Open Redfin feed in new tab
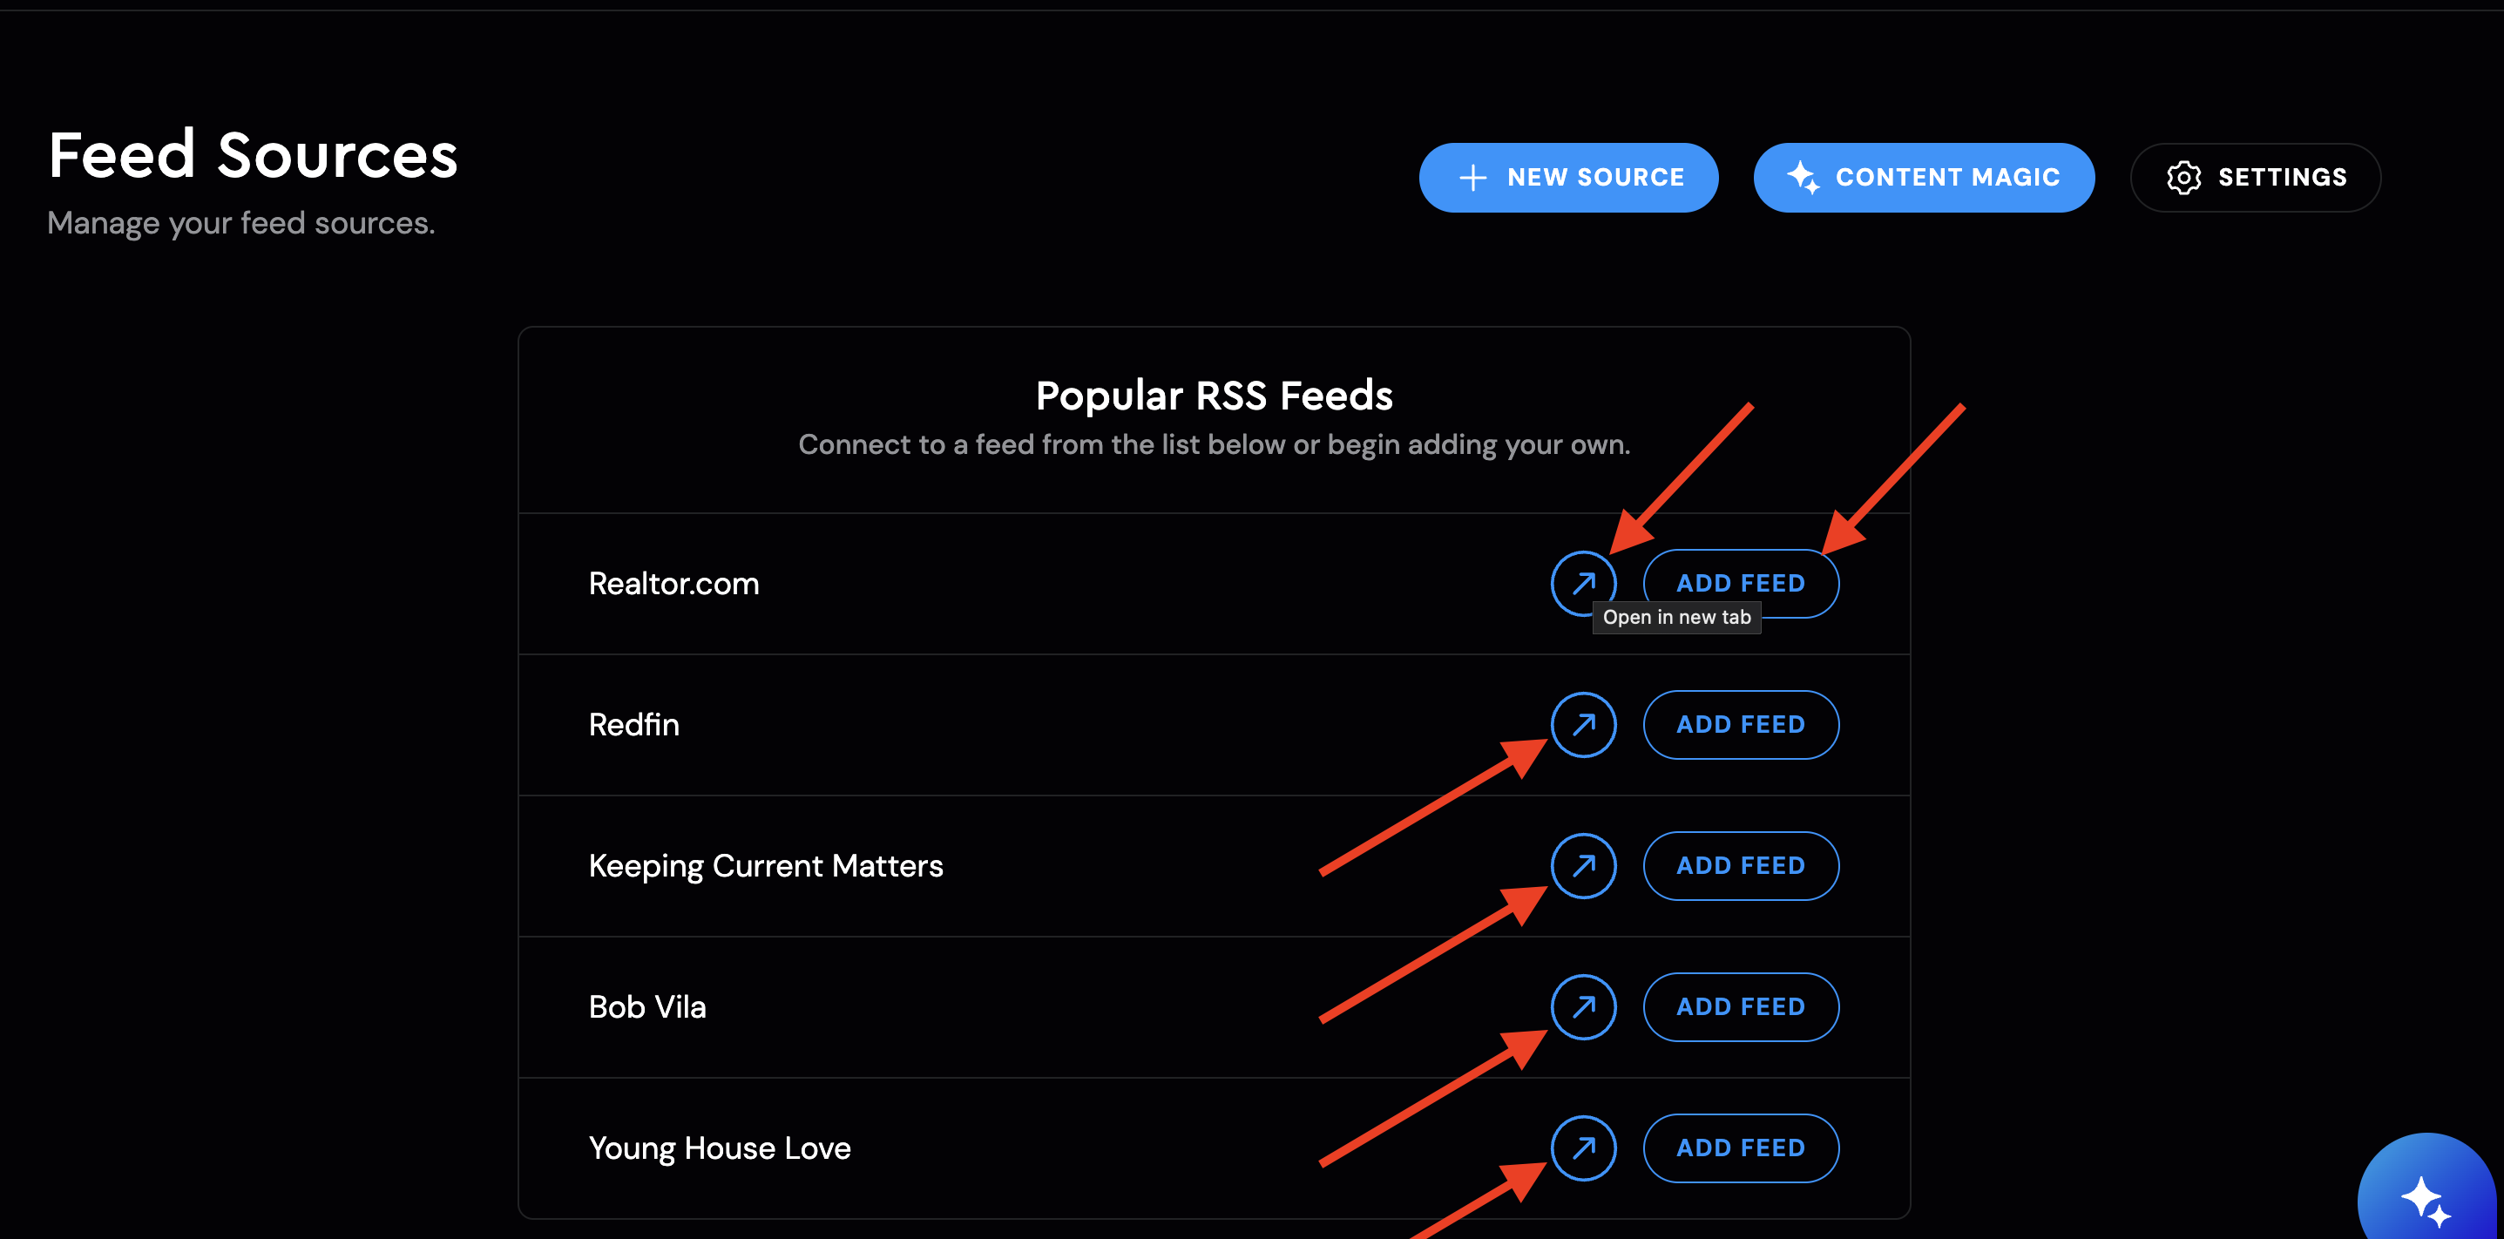2504x1239 pixels. 1583,725
